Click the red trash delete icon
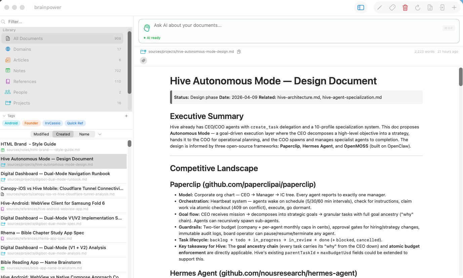This screenshot has width=463, height=278. (x=405, y=7)
